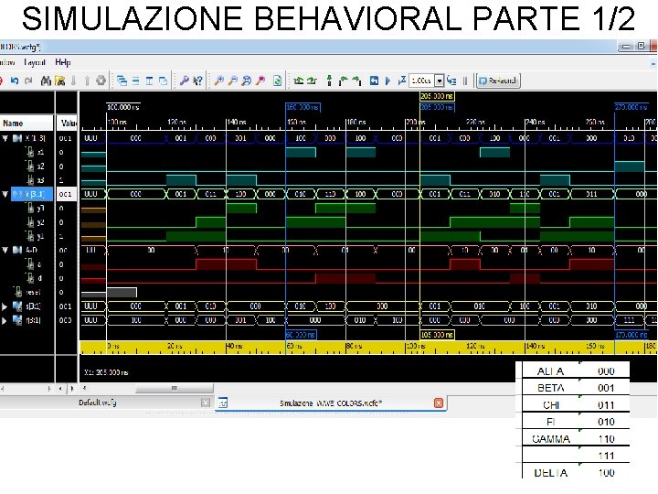Image resolution: width=658 pixels, height=494 pixels.
Task: Click the grey gear icon in the toolbar
Action: click(x=101, y=81)
